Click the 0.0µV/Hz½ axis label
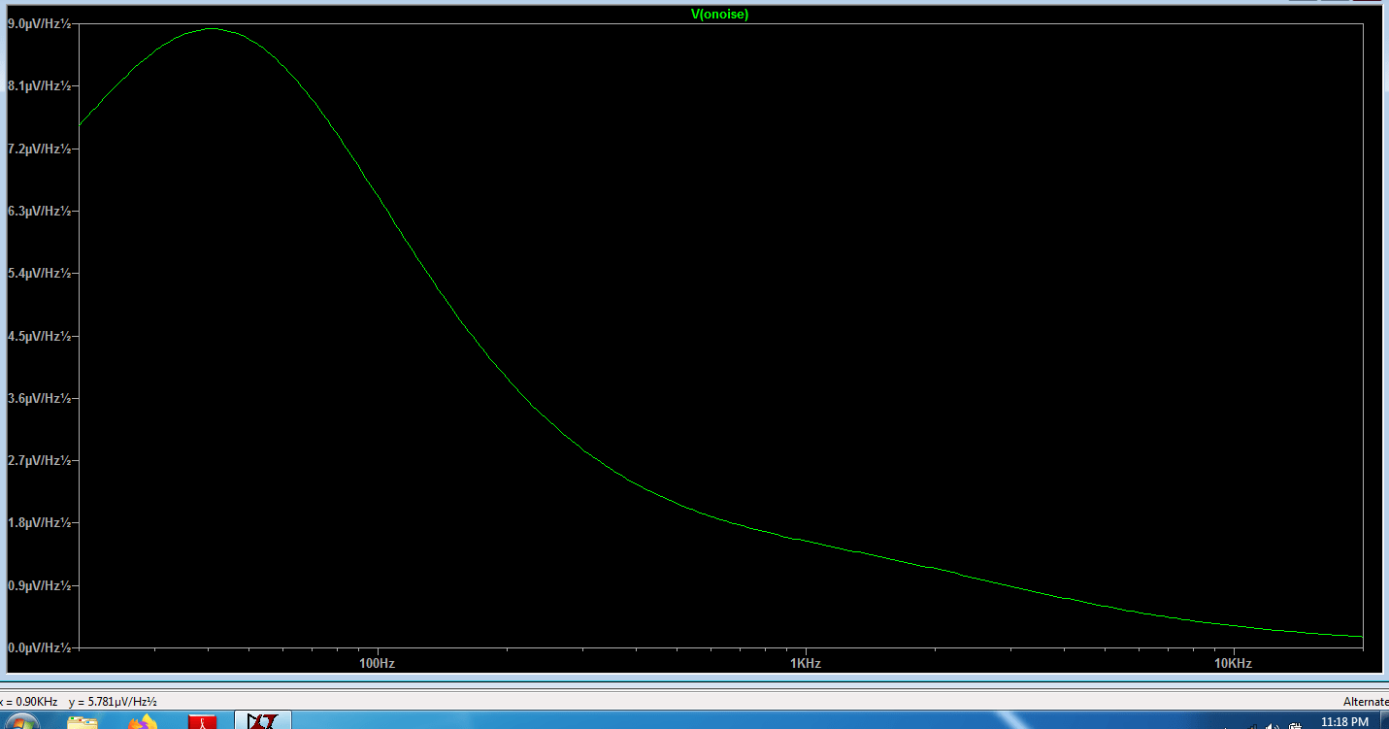The height and width of the screenshot is (729, 1389). coord(39,647)
